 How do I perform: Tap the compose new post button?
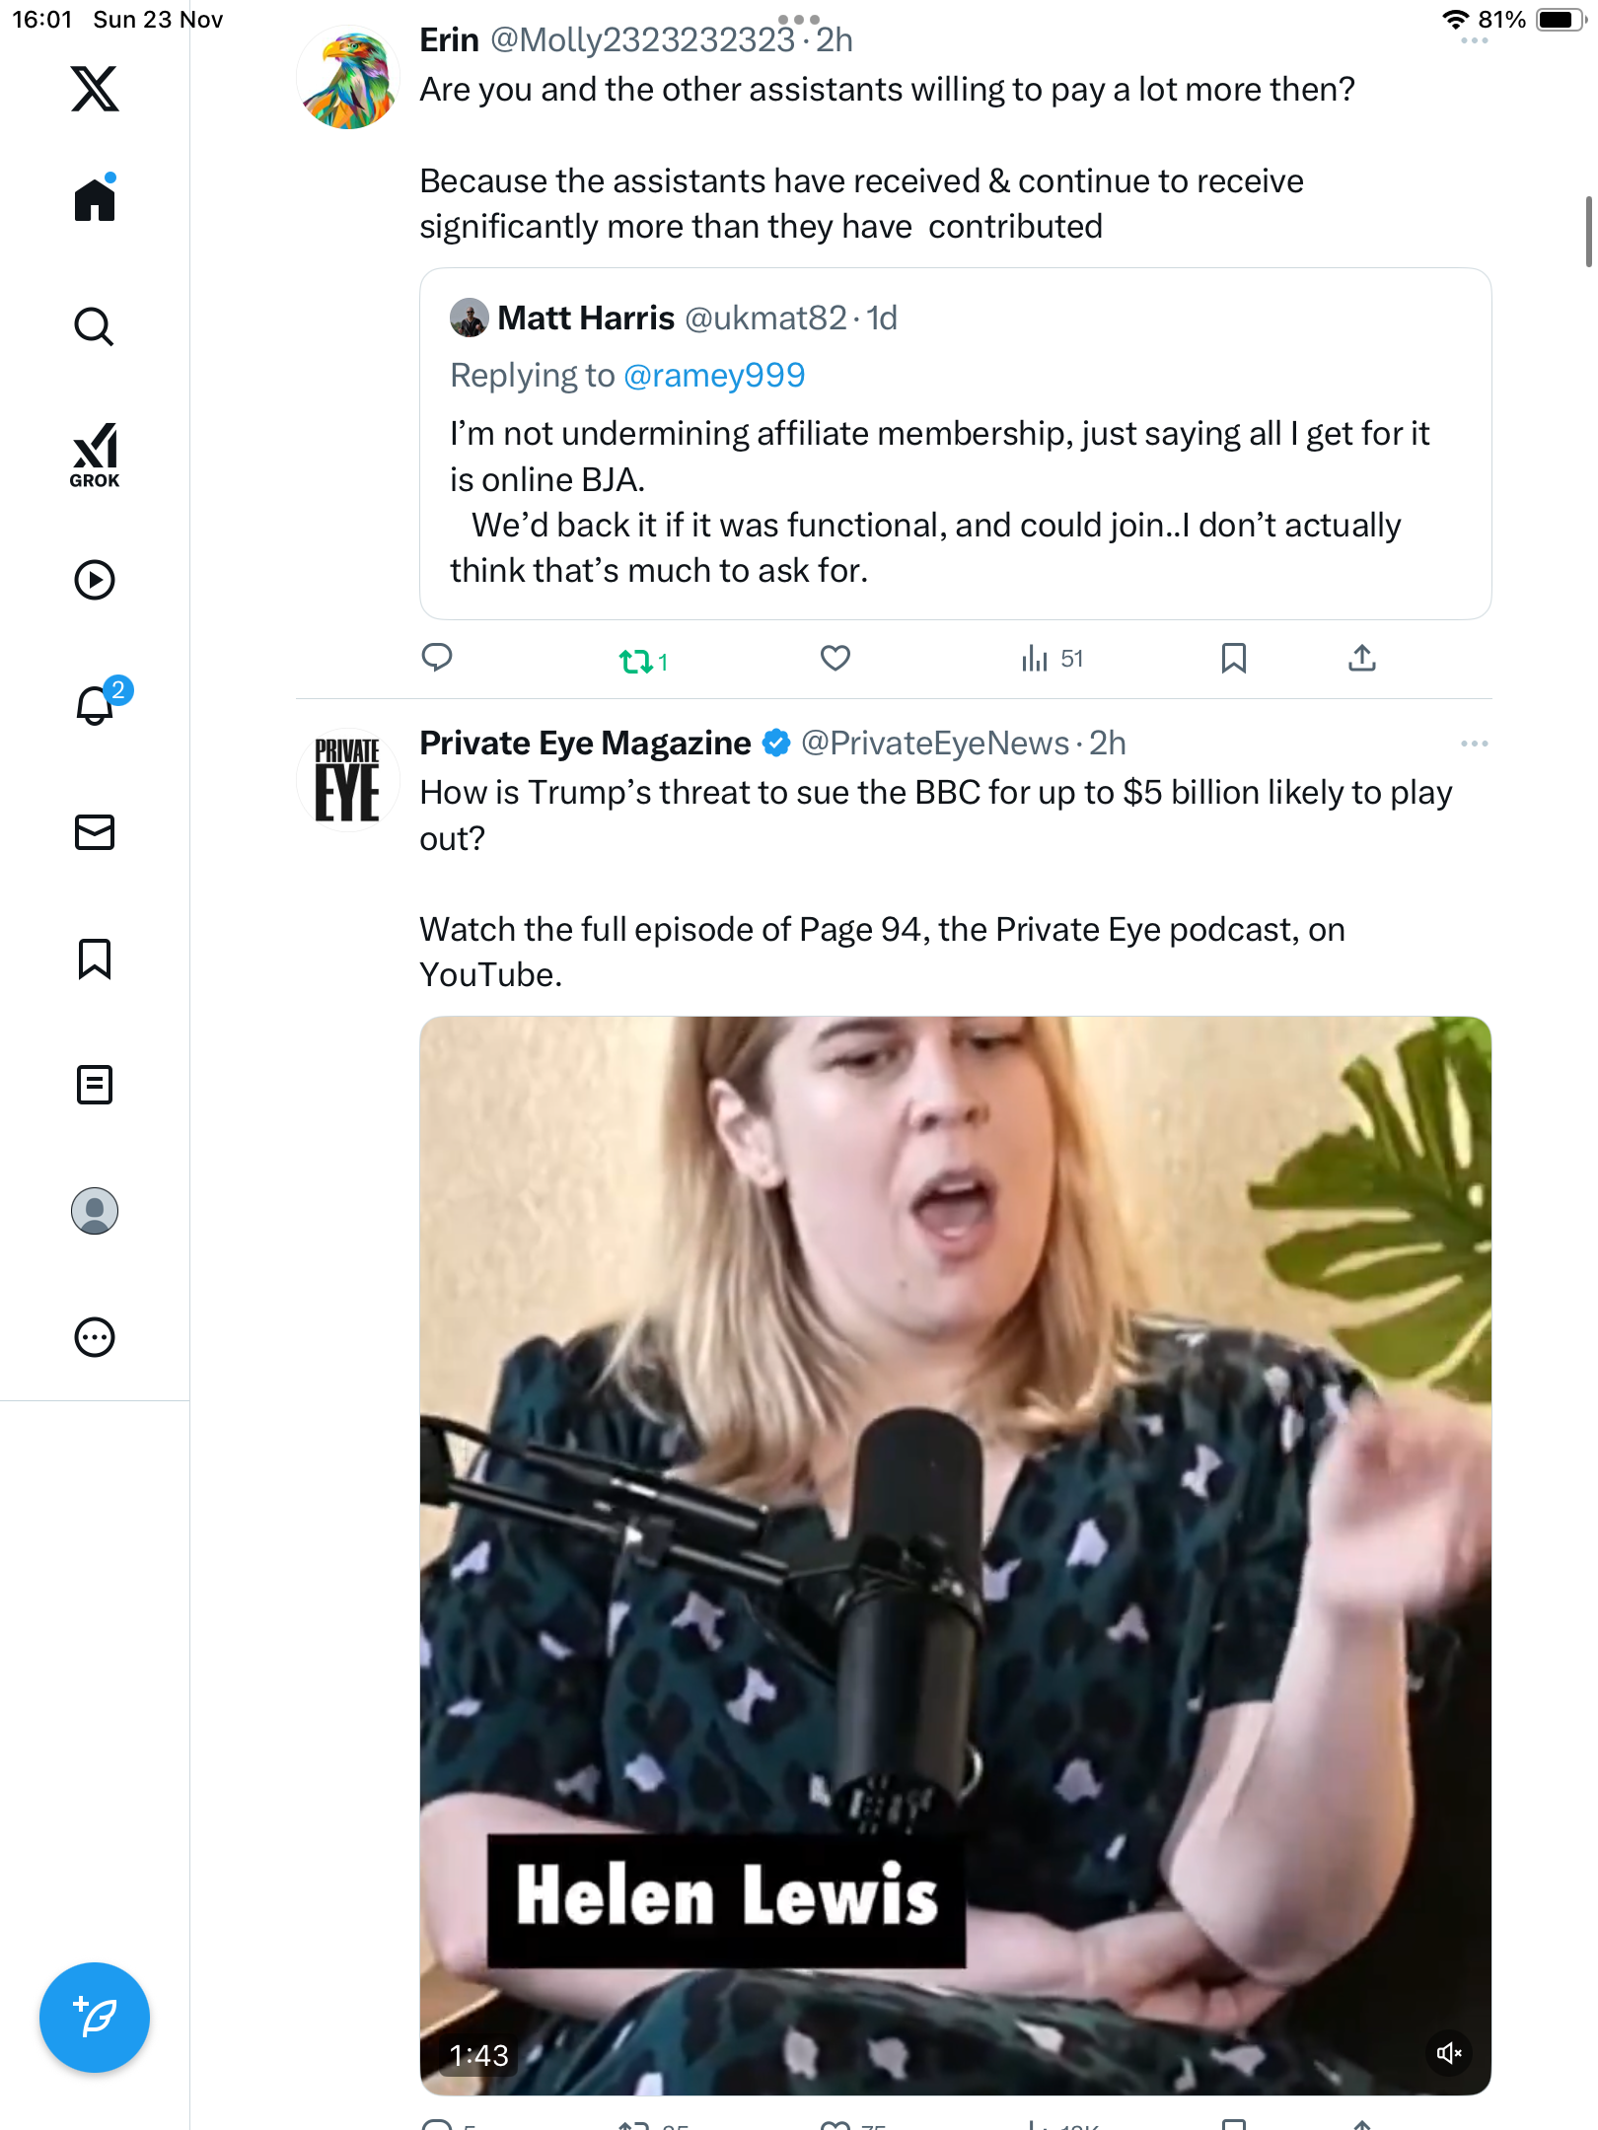(x=95, y=2017)
